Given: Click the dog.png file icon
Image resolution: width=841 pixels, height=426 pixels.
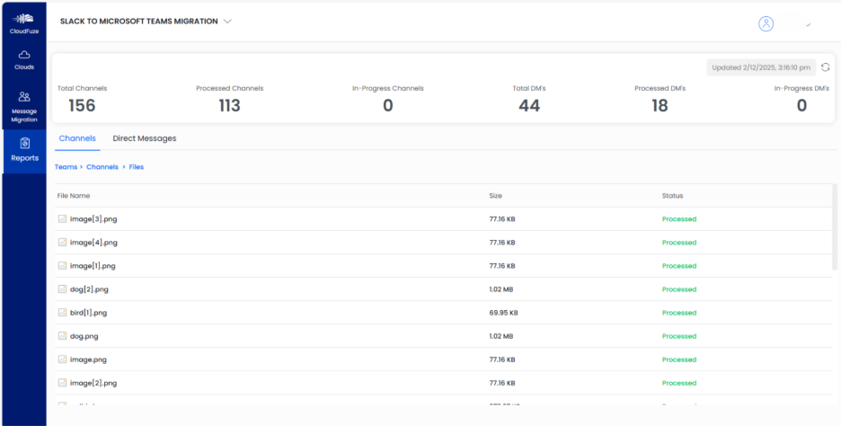Looking at the screenshot, I should (x=62, y=336).
